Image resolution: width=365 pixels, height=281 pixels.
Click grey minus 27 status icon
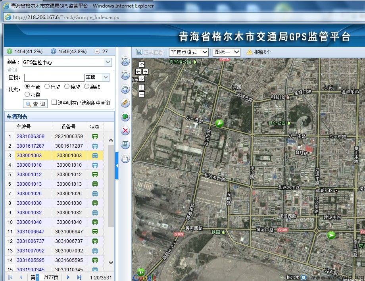coord(97,51)
